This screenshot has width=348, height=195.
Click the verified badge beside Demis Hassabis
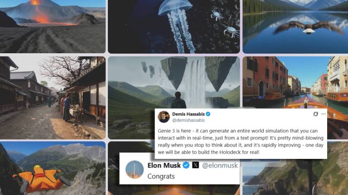(208, 114)
